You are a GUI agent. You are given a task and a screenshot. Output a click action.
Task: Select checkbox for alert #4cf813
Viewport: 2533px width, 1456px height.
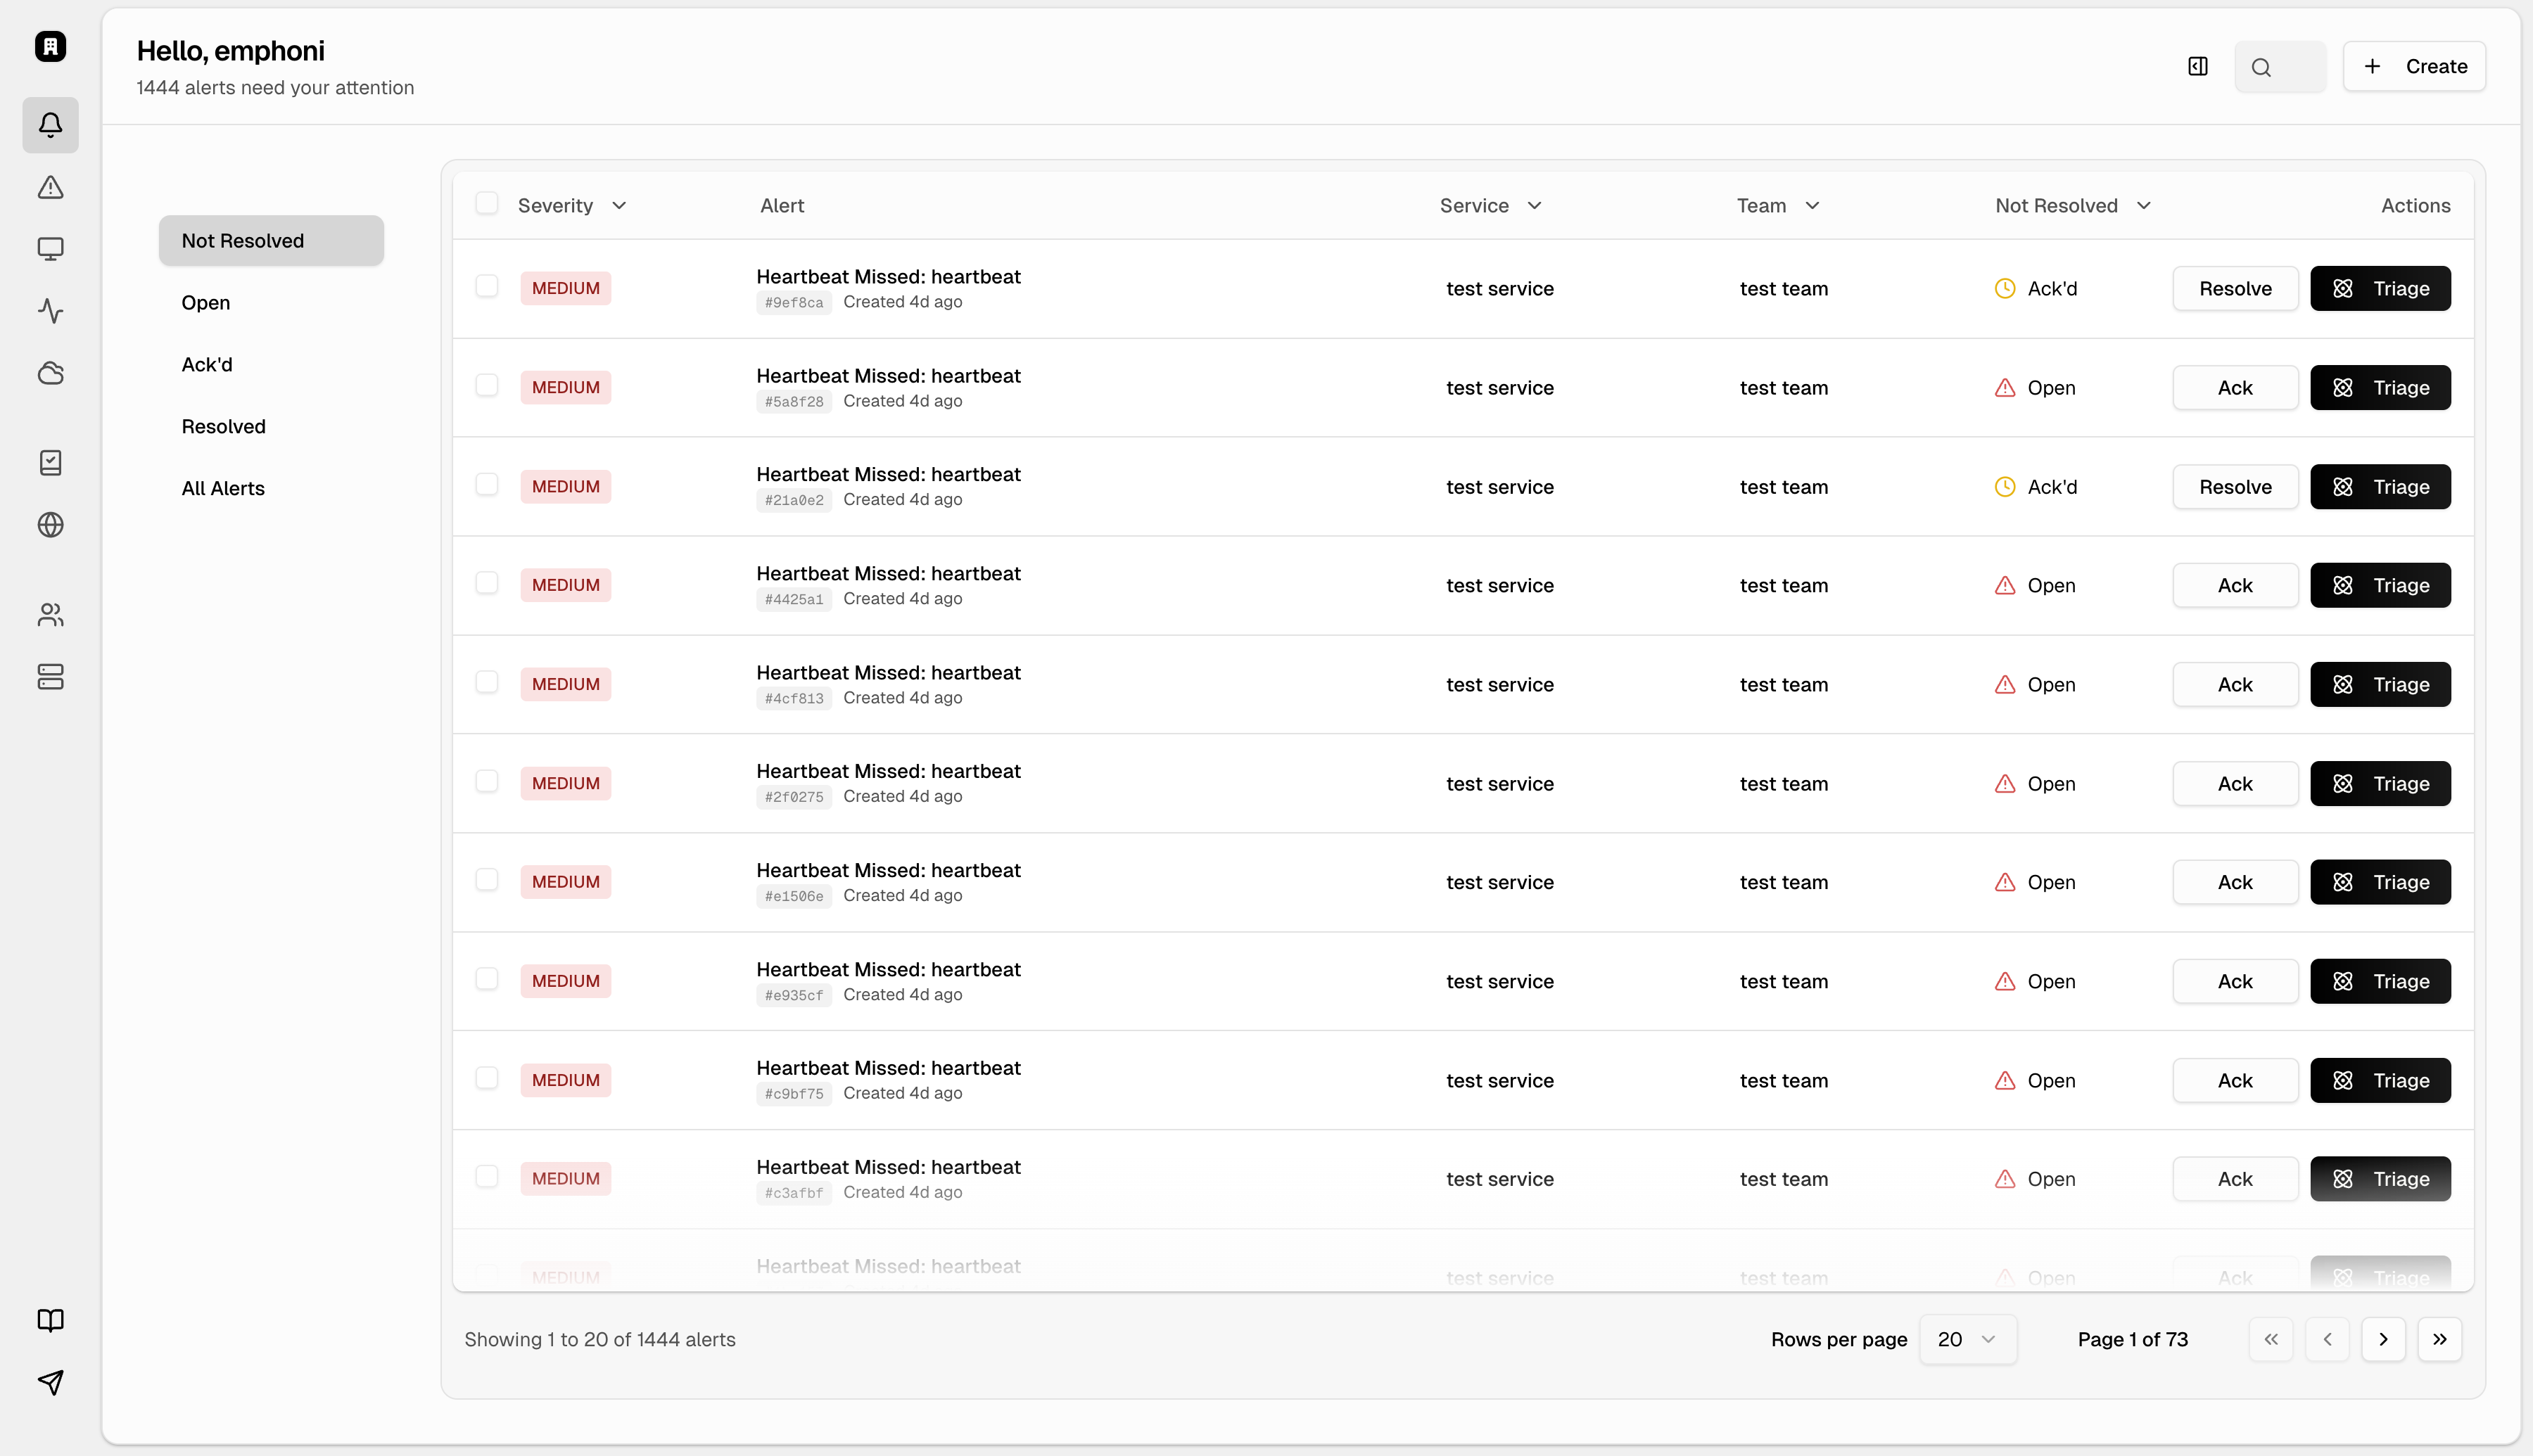click(487, 683)
